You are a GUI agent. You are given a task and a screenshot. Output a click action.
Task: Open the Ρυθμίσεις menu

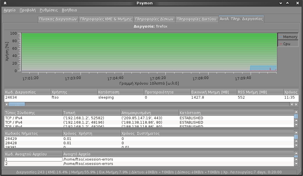49,10
